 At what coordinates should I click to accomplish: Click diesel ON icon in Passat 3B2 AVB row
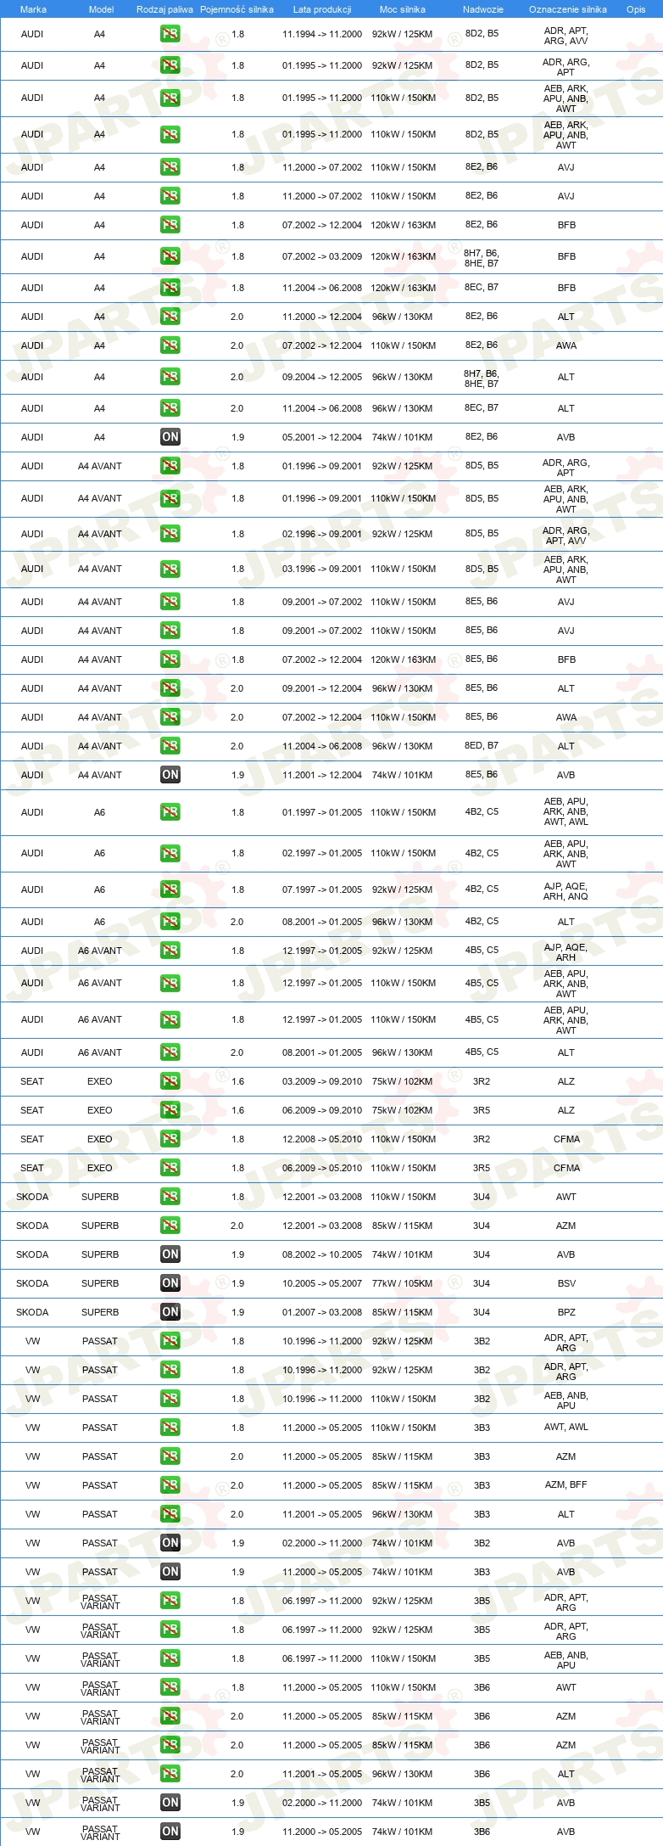click(170, 1543)
